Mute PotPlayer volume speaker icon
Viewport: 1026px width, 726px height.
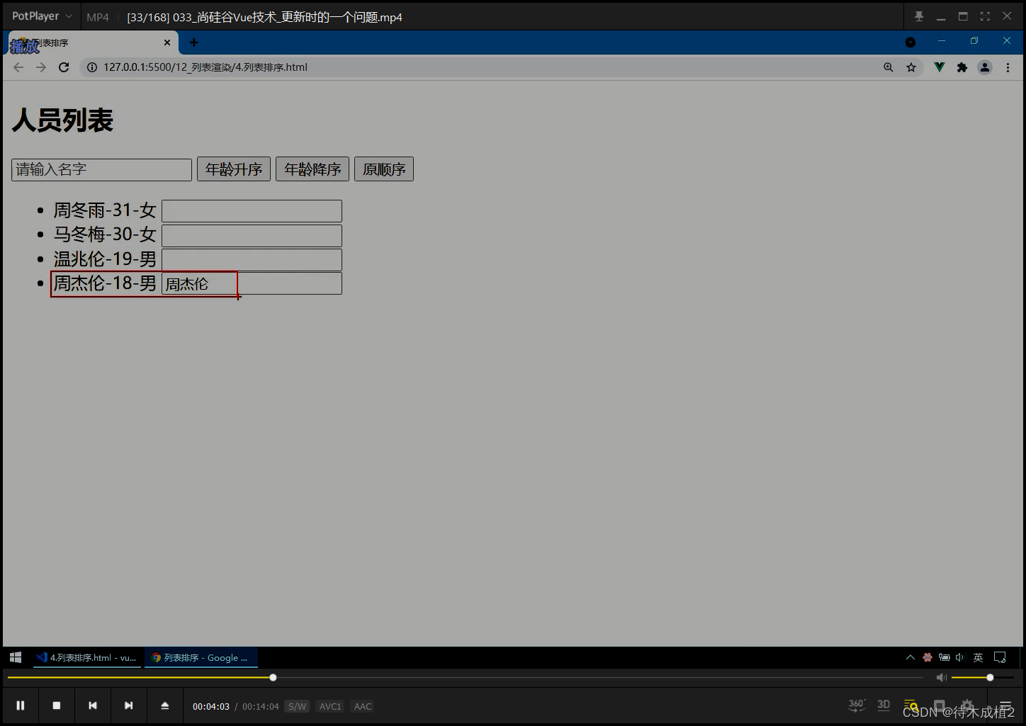[941, 678]
